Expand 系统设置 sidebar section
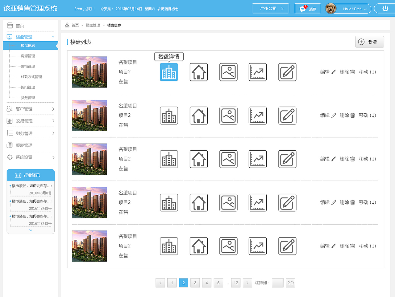The height and width of the screenshot is (297, 395). click(53, 157)
